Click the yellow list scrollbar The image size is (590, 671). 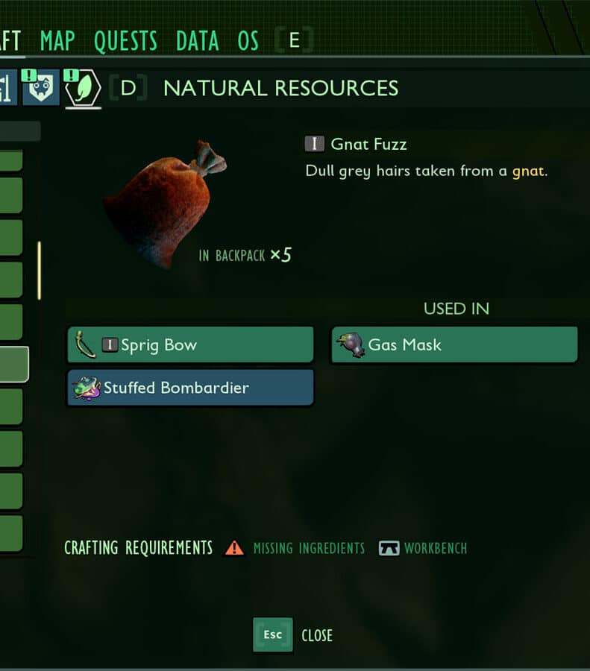tap(40, 271)
